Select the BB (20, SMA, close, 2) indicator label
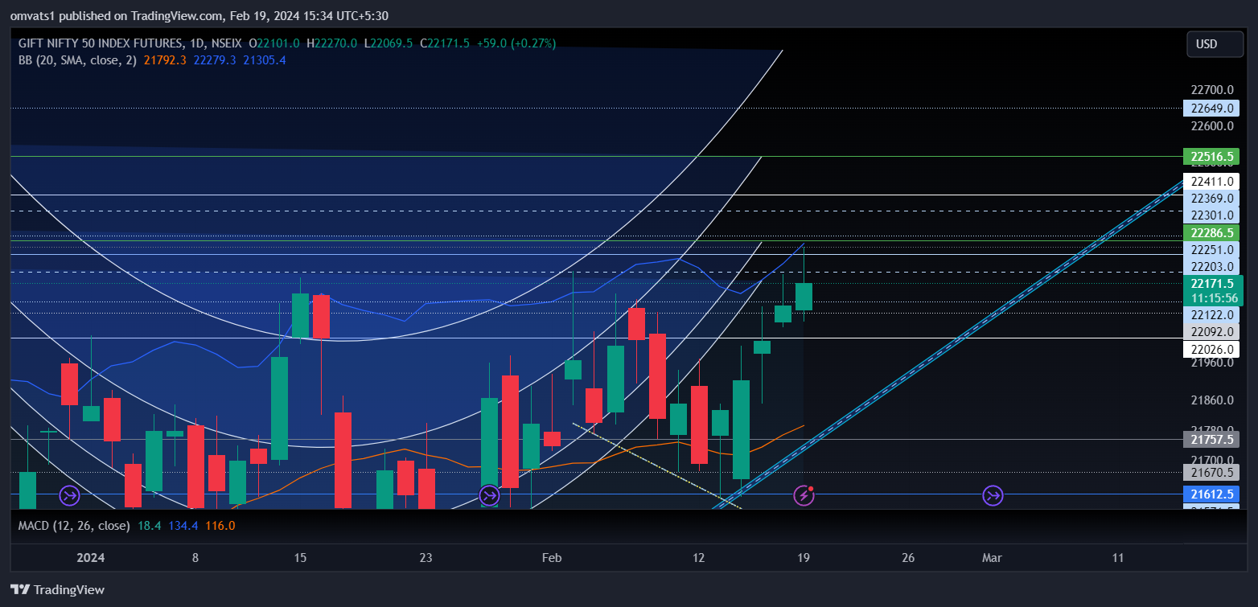The width and height of the screenshot is (1258, 607). click(78, 59)
